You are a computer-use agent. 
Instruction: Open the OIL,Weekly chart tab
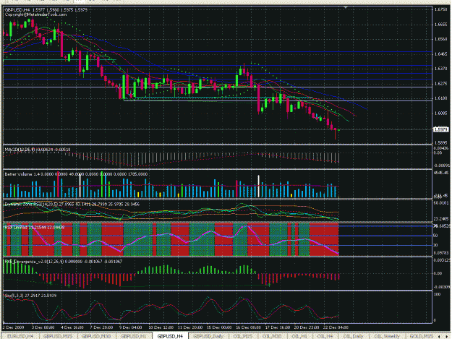click(x=387, y=336)
